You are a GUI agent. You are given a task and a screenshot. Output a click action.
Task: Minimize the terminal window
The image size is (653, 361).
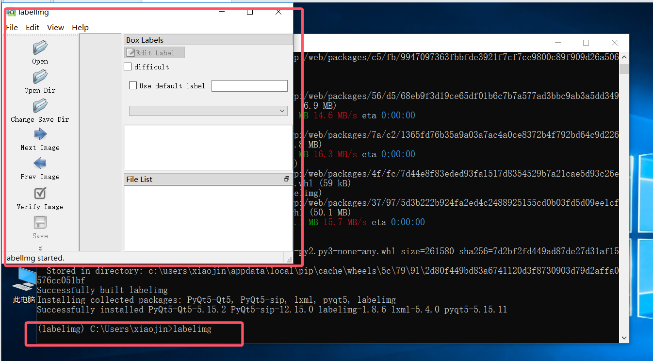(x=557, y=43)
